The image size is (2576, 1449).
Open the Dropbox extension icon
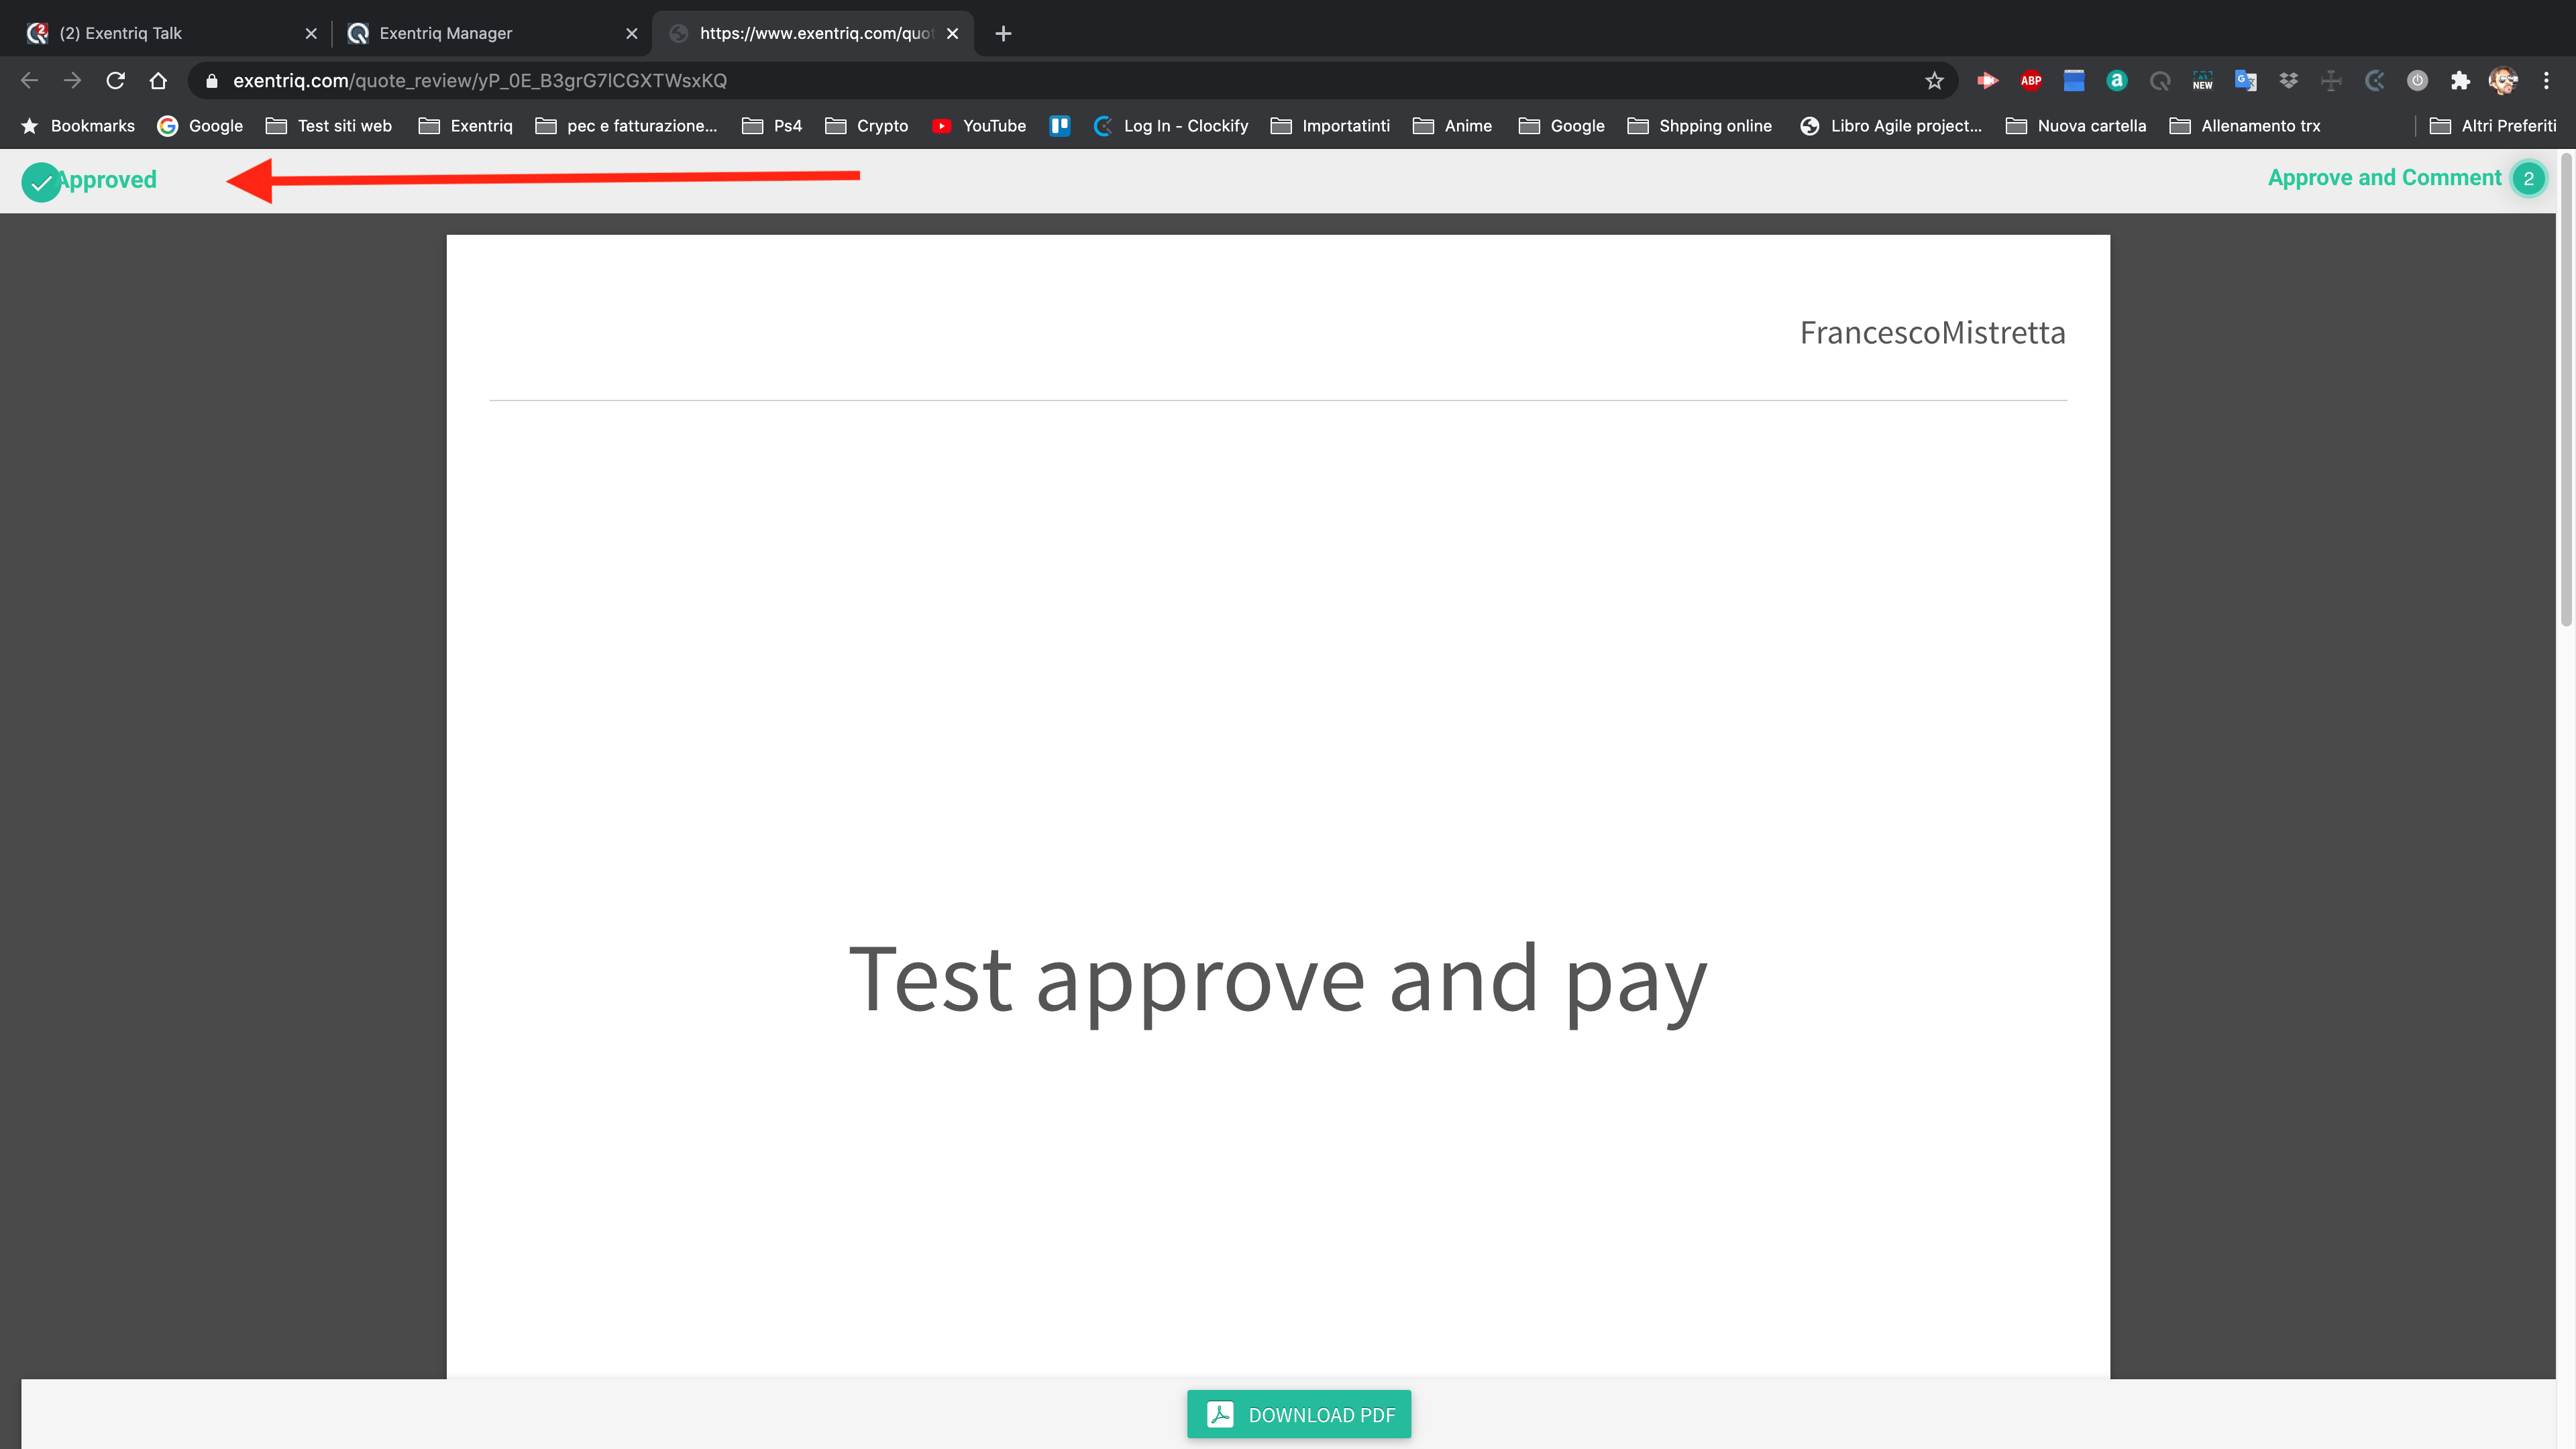coord(2288,81)
